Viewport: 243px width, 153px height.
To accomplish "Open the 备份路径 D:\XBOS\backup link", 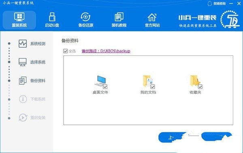I will click(106, 51).
